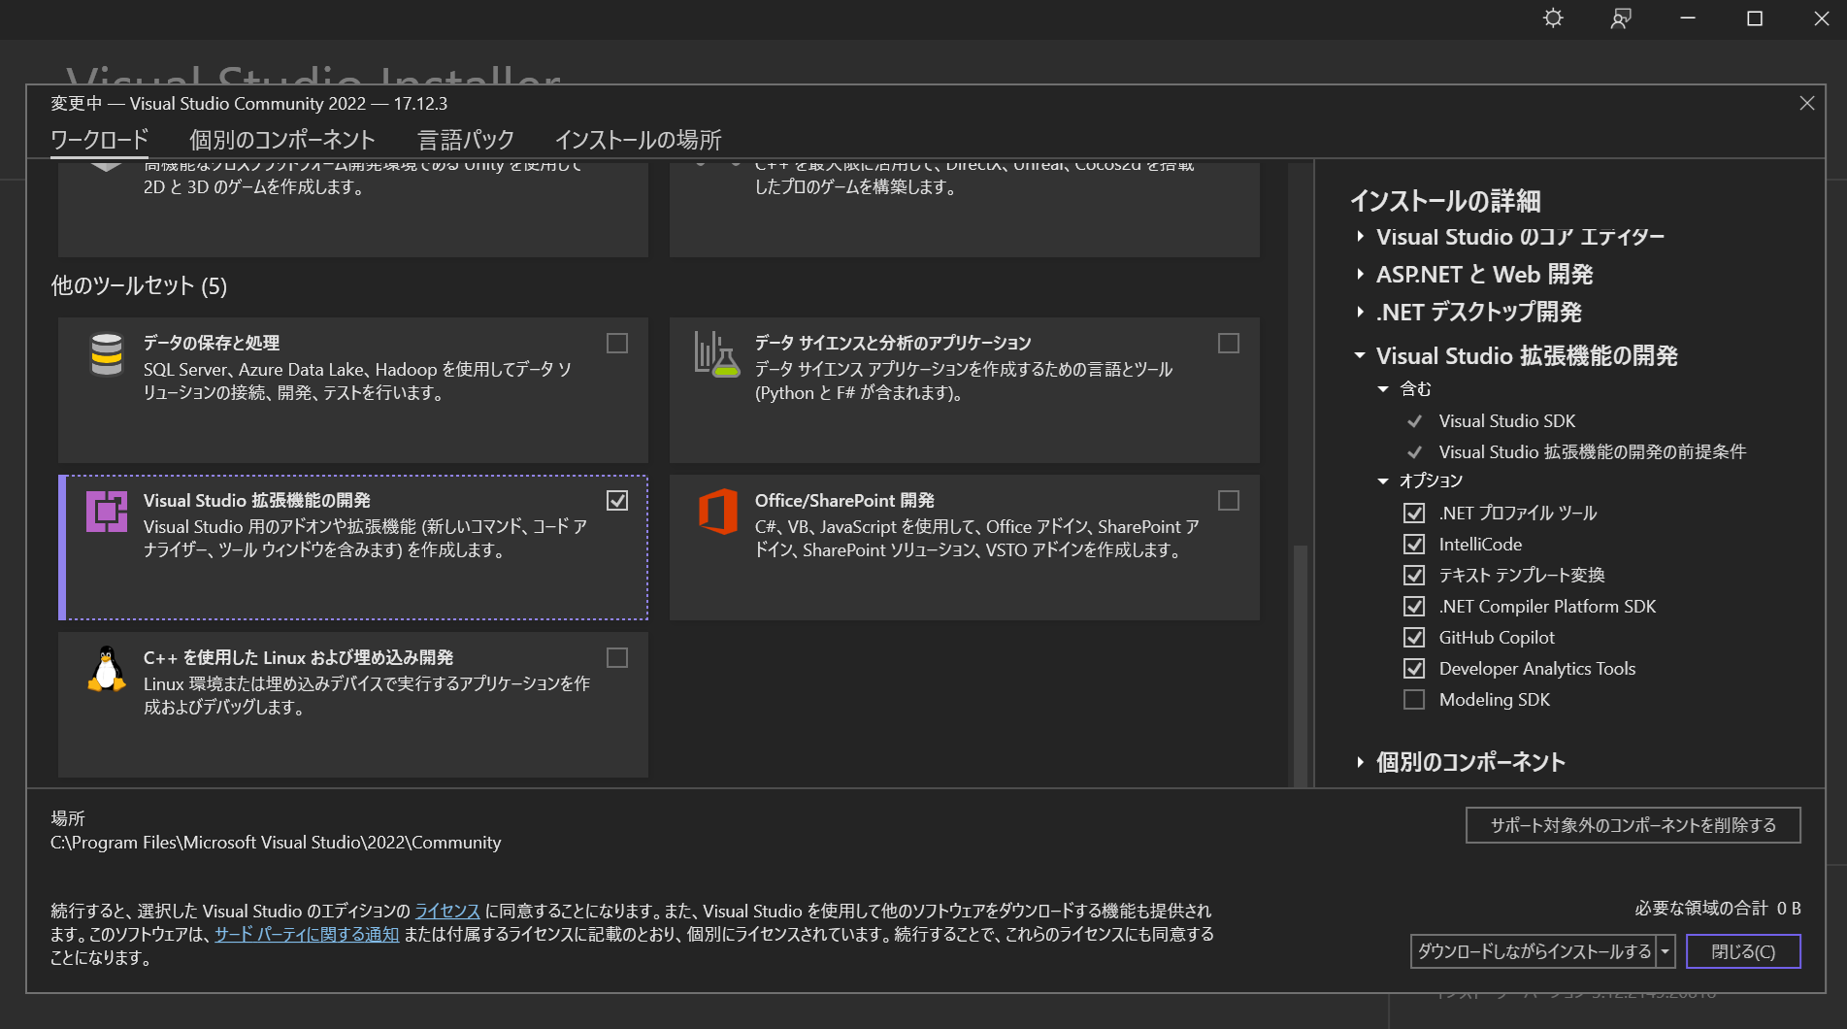Toggle the theme sun icon in title bar
The image size is (1847, 1029).
[x=1553, y=18]
